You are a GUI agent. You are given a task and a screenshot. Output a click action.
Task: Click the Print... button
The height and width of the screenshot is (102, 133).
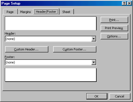(x=114, y=20)
